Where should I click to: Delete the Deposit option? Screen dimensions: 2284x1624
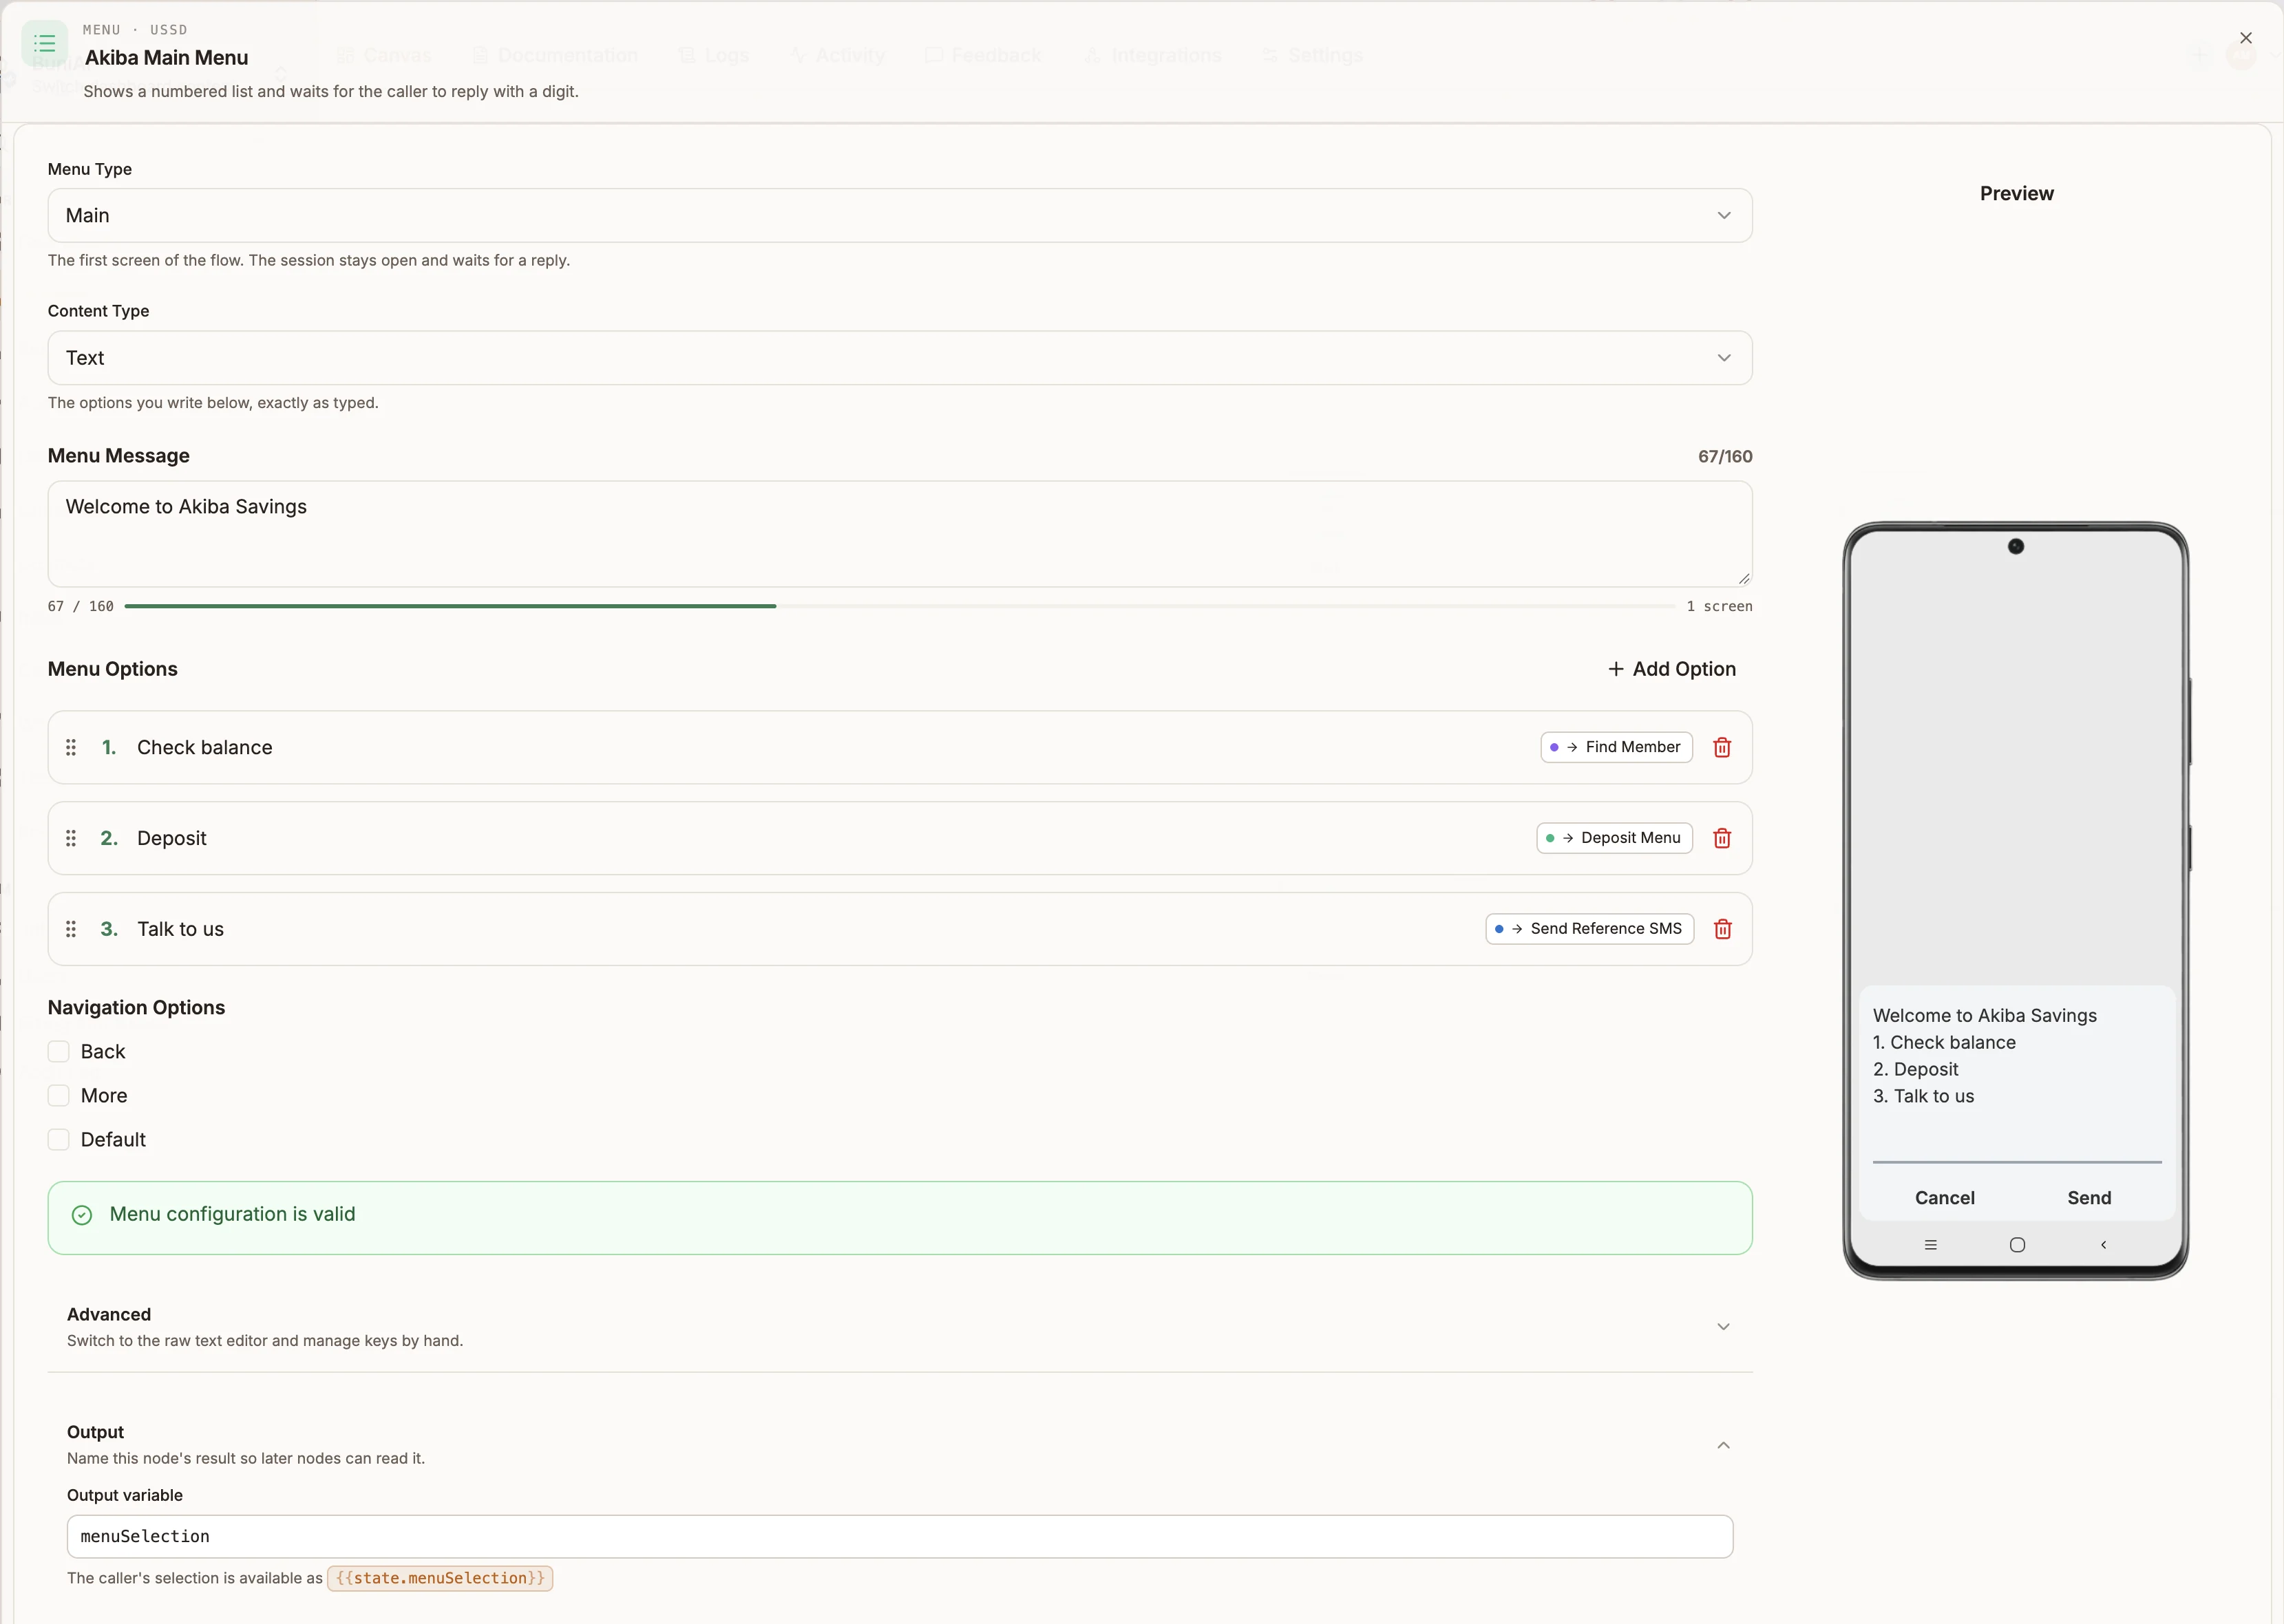pyautogui.click(x=1722, y=838)
